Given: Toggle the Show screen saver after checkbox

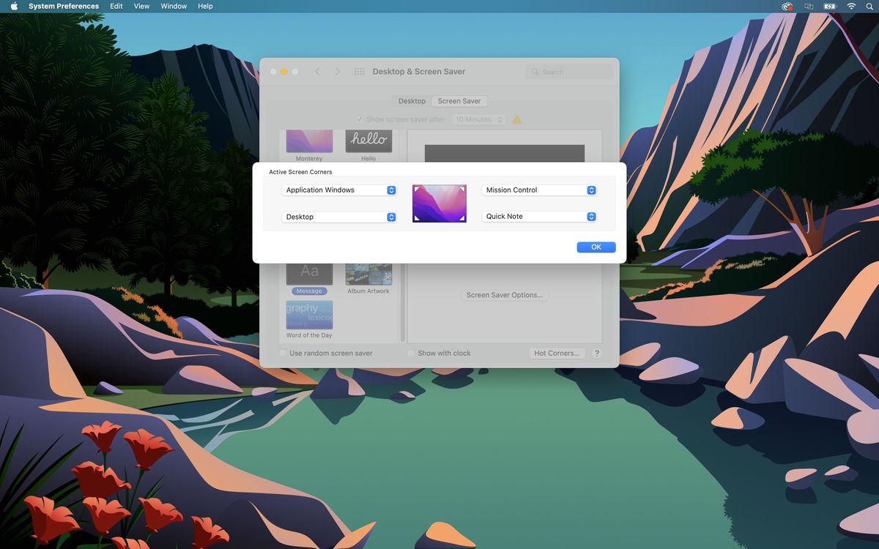Looking at the screenshot, I should 360,119.
